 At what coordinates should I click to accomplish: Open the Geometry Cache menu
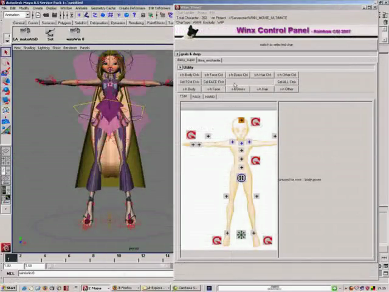103,8
